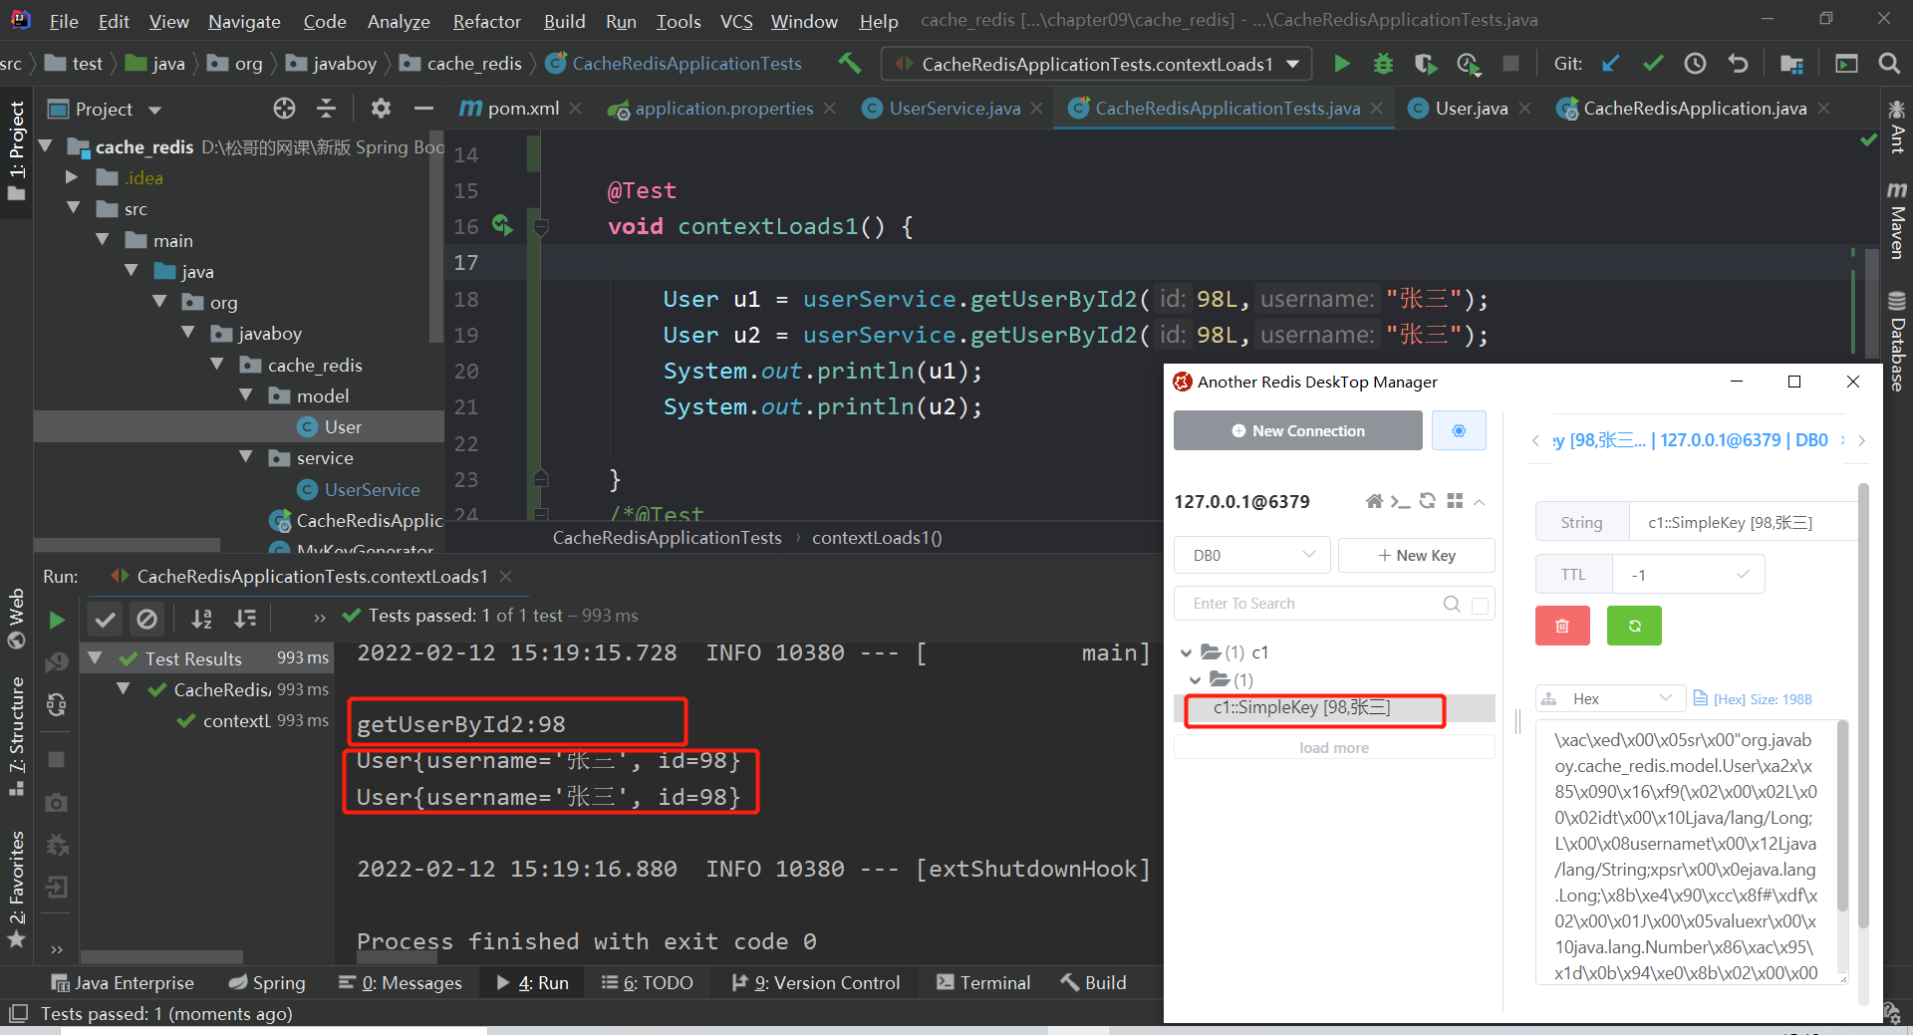
Task: Expand the .idea folder
Action: point(71,177)
